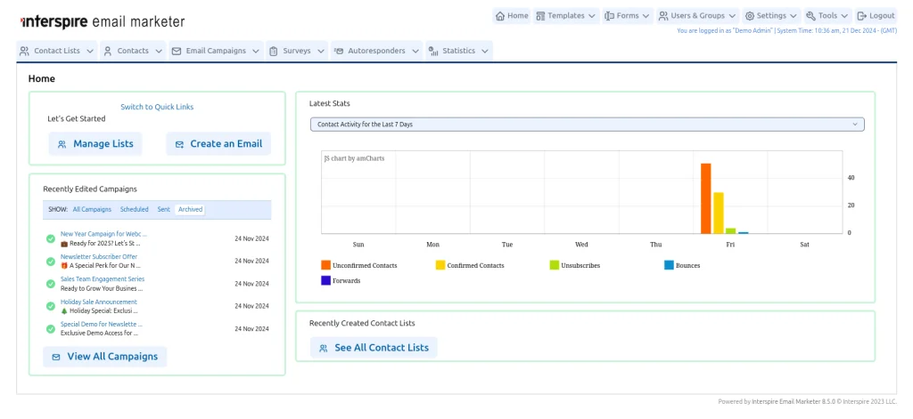Expand the Settings menu chevron
This screenshot has height=419, width=913.
[x=793, y=16]
